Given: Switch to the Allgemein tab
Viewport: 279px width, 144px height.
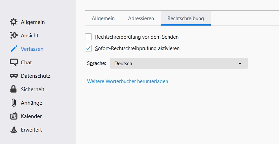Looking at the screenshot, I should [x=103, y=19].
